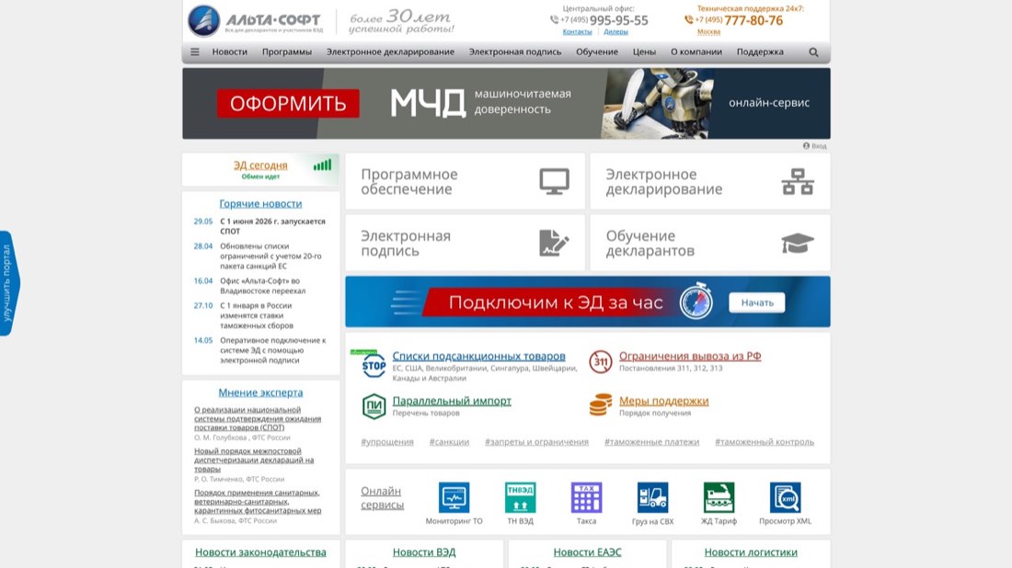Image resolution: width=1012 pixels, height=568 pixels.
Task: Follow the Меры поддержки link
Action: (x=663, y=401)
